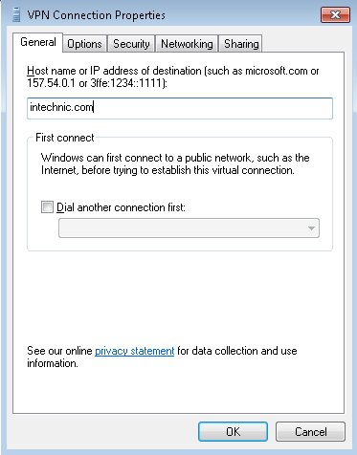Open the Options tab
The width and height of the screenshot is (357, 455).
tap(84, 44)
